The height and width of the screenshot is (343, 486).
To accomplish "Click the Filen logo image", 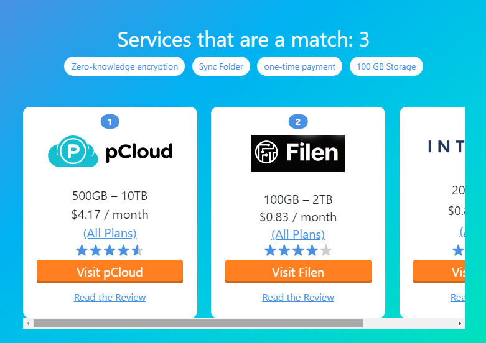I will tap(297, 153).
